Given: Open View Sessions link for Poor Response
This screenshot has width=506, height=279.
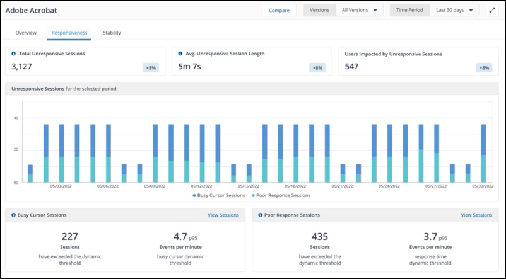Looking at the screenshot, I should (x=476, y=215).
